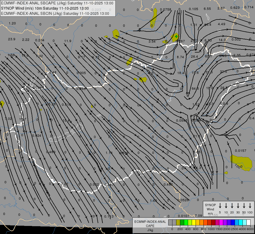255x234 pixels.
Task: Click the map value 0.714
Action: pos(249,7)
